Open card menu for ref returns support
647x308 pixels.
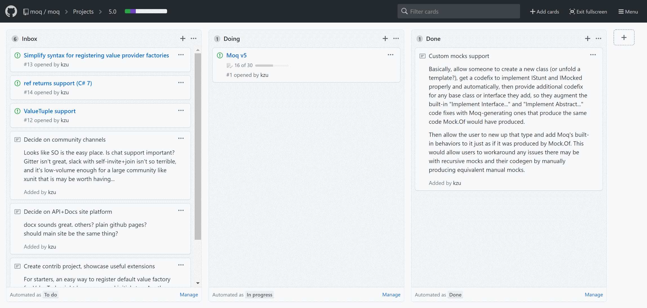[x=181, y=82]
